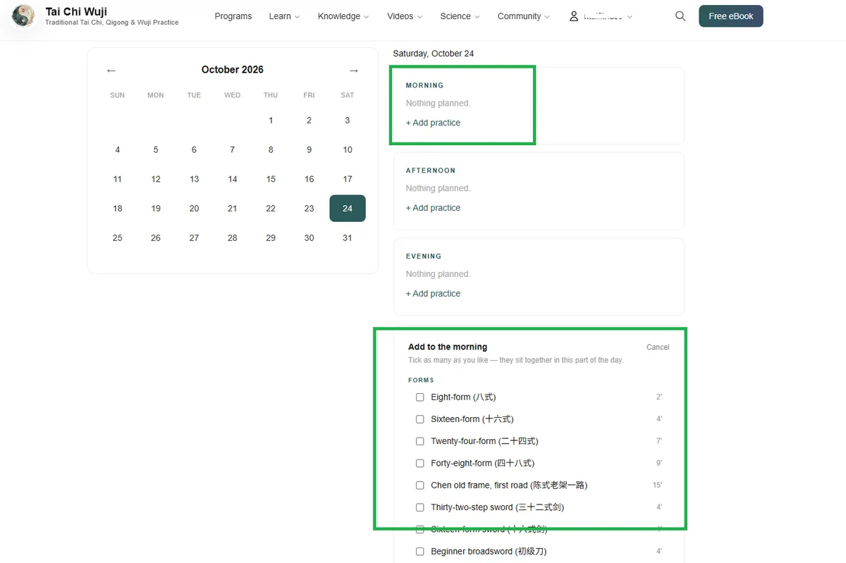This screenshot has height=563, width=846.
Task: Select October 27 in the calendar
Action: [194, 238]
